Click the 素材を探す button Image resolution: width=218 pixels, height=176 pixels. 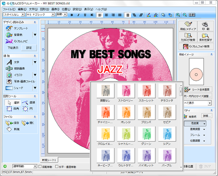coord(205,37)
